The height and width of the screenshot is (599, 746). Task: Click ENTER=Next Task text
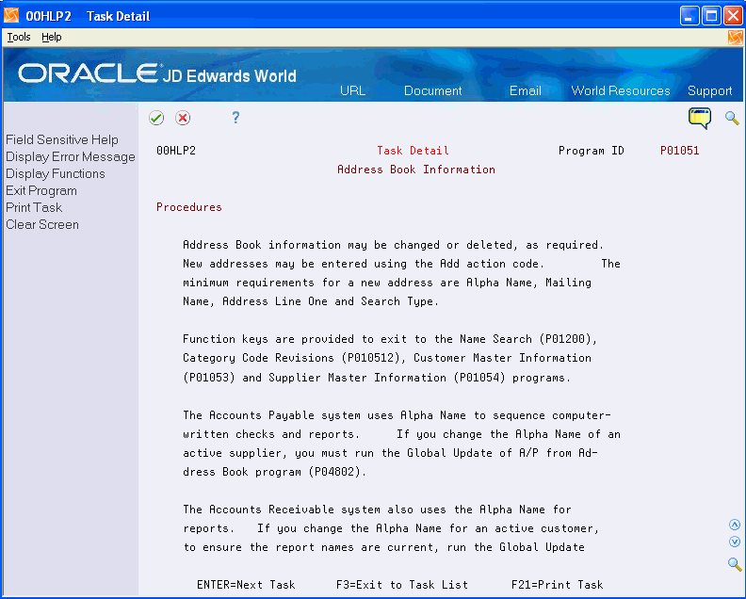246,584
